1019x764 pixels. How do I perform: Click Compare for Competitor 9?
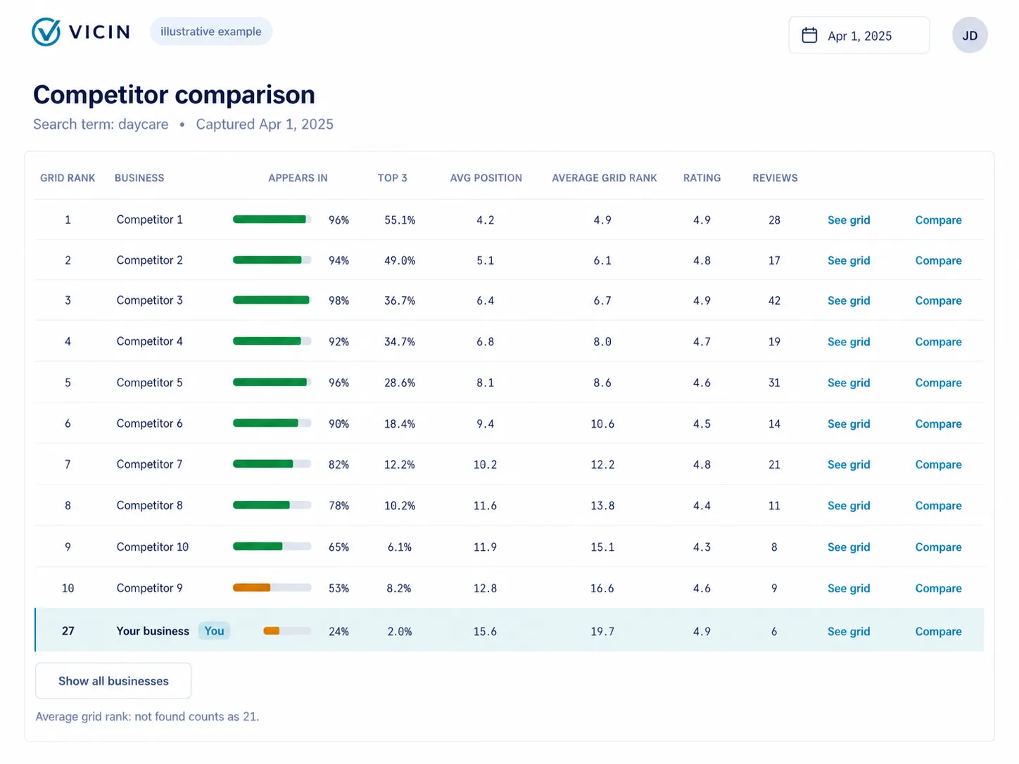pos(938,588)
